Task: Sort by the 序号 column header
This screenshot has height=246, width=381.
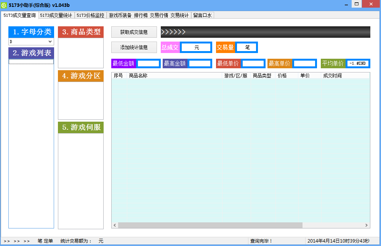Action: [x=119, y=76]
